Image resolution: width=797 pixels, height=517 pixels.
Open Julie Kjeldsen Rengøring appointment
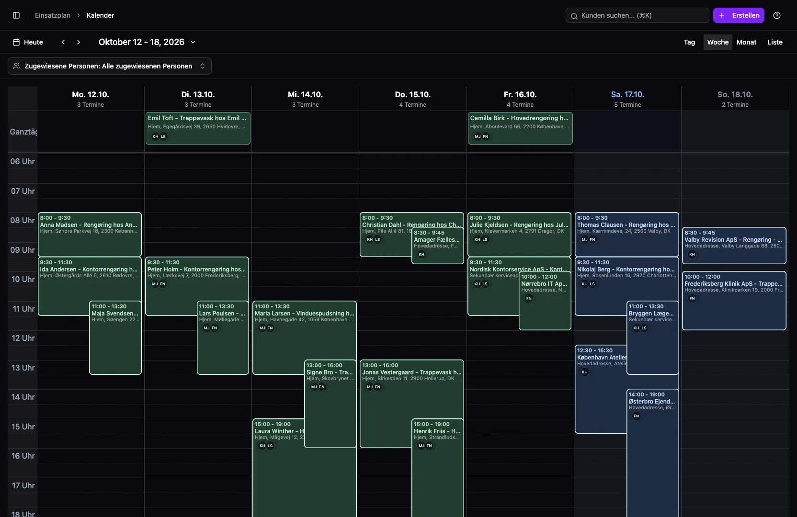tap(519, 235)
